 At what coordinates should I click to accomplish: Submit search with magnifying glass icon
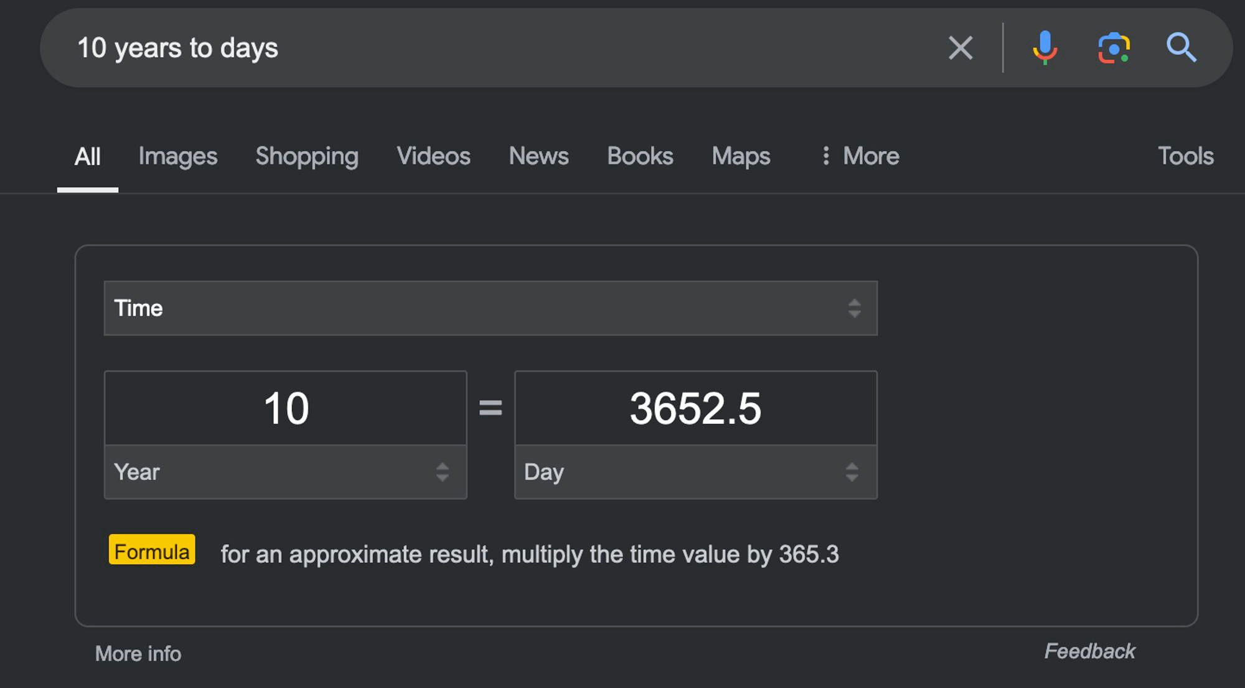pos(1181,48)
